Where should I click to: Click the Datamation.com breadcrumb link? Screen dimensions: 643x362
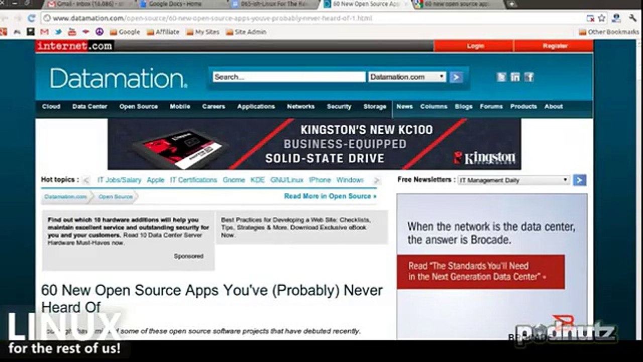click(x=65, y=197)
